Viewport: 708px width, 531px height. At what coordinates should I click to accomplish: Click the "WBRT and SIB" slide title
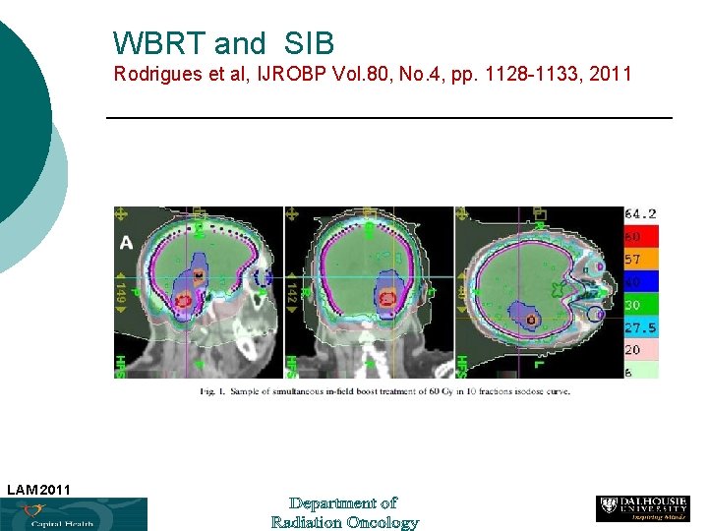[x=223, y=43]
